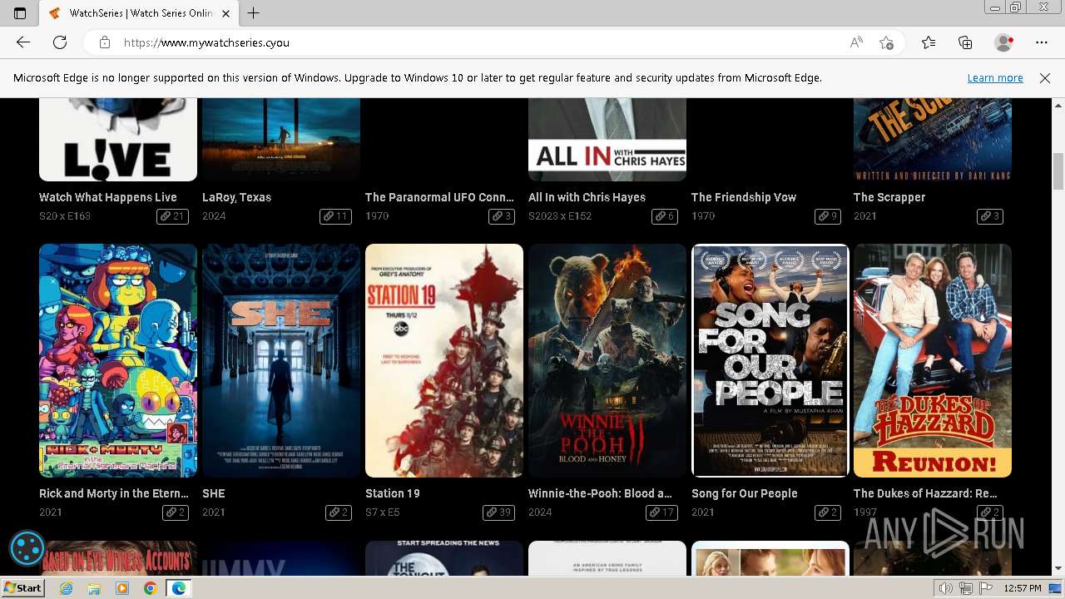Click links badge 39 under Station 19
This screenshot has height=599, width=1065.
pos(498,512)
